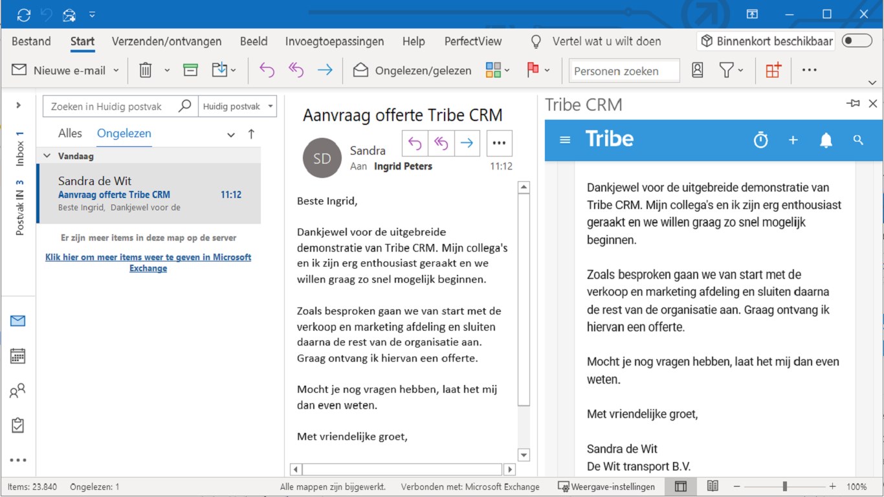Click the Tribe plus add icon
884x497 pixels.
tap(793, 140)
